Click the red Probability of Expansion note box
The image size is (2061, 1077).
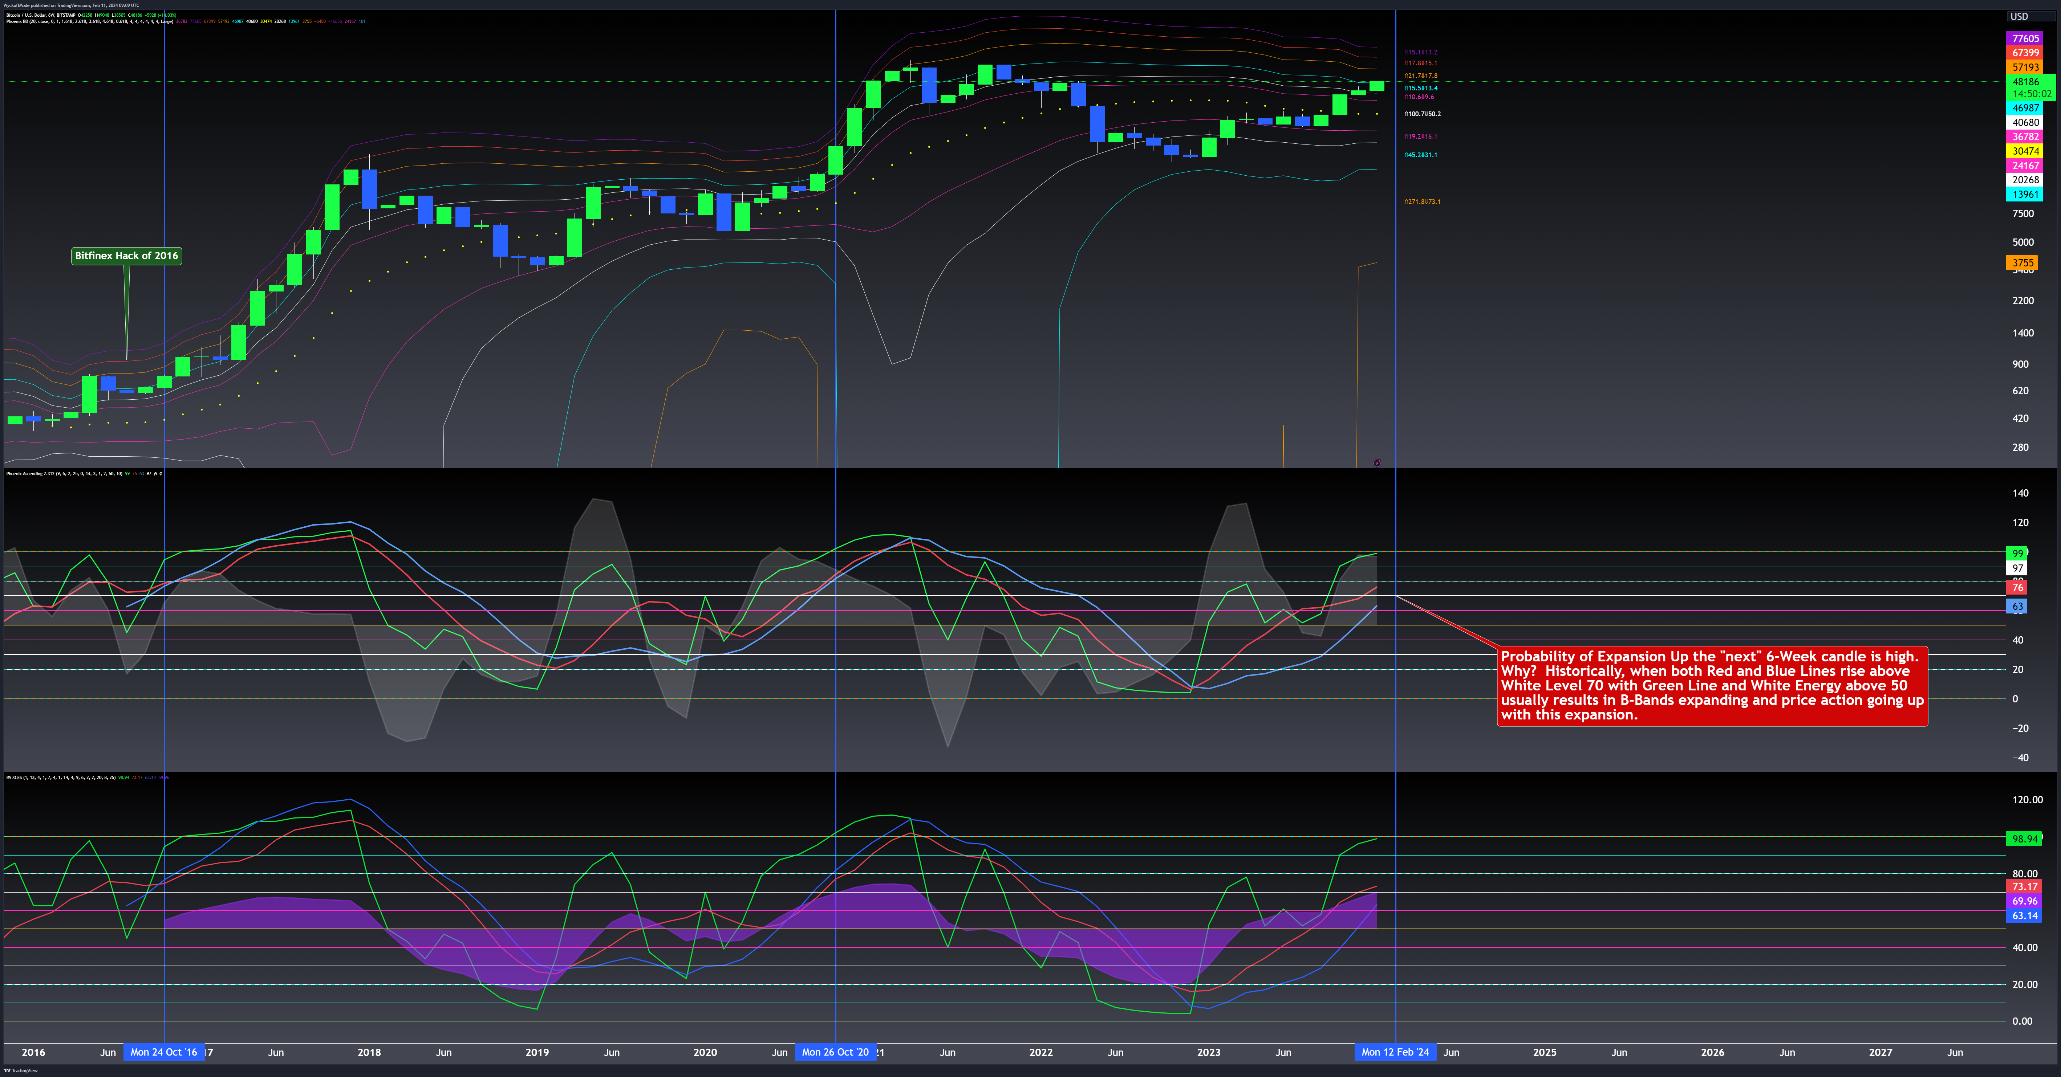coord(1712,686)
